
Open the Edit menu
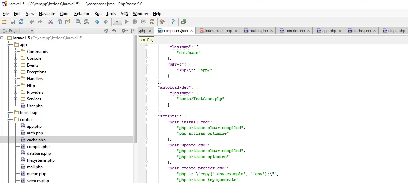coord(17,14)
